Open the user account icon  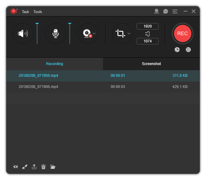[x=157, y=11]
